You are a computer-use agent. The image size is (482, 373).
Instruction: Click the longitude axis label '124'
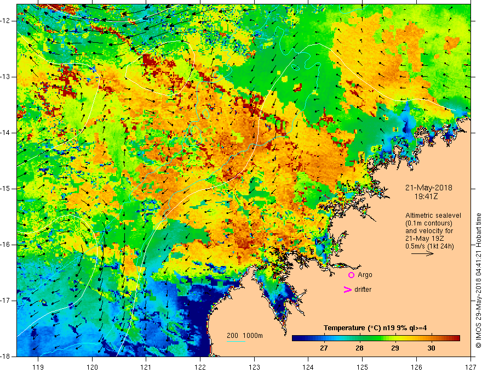308,367
